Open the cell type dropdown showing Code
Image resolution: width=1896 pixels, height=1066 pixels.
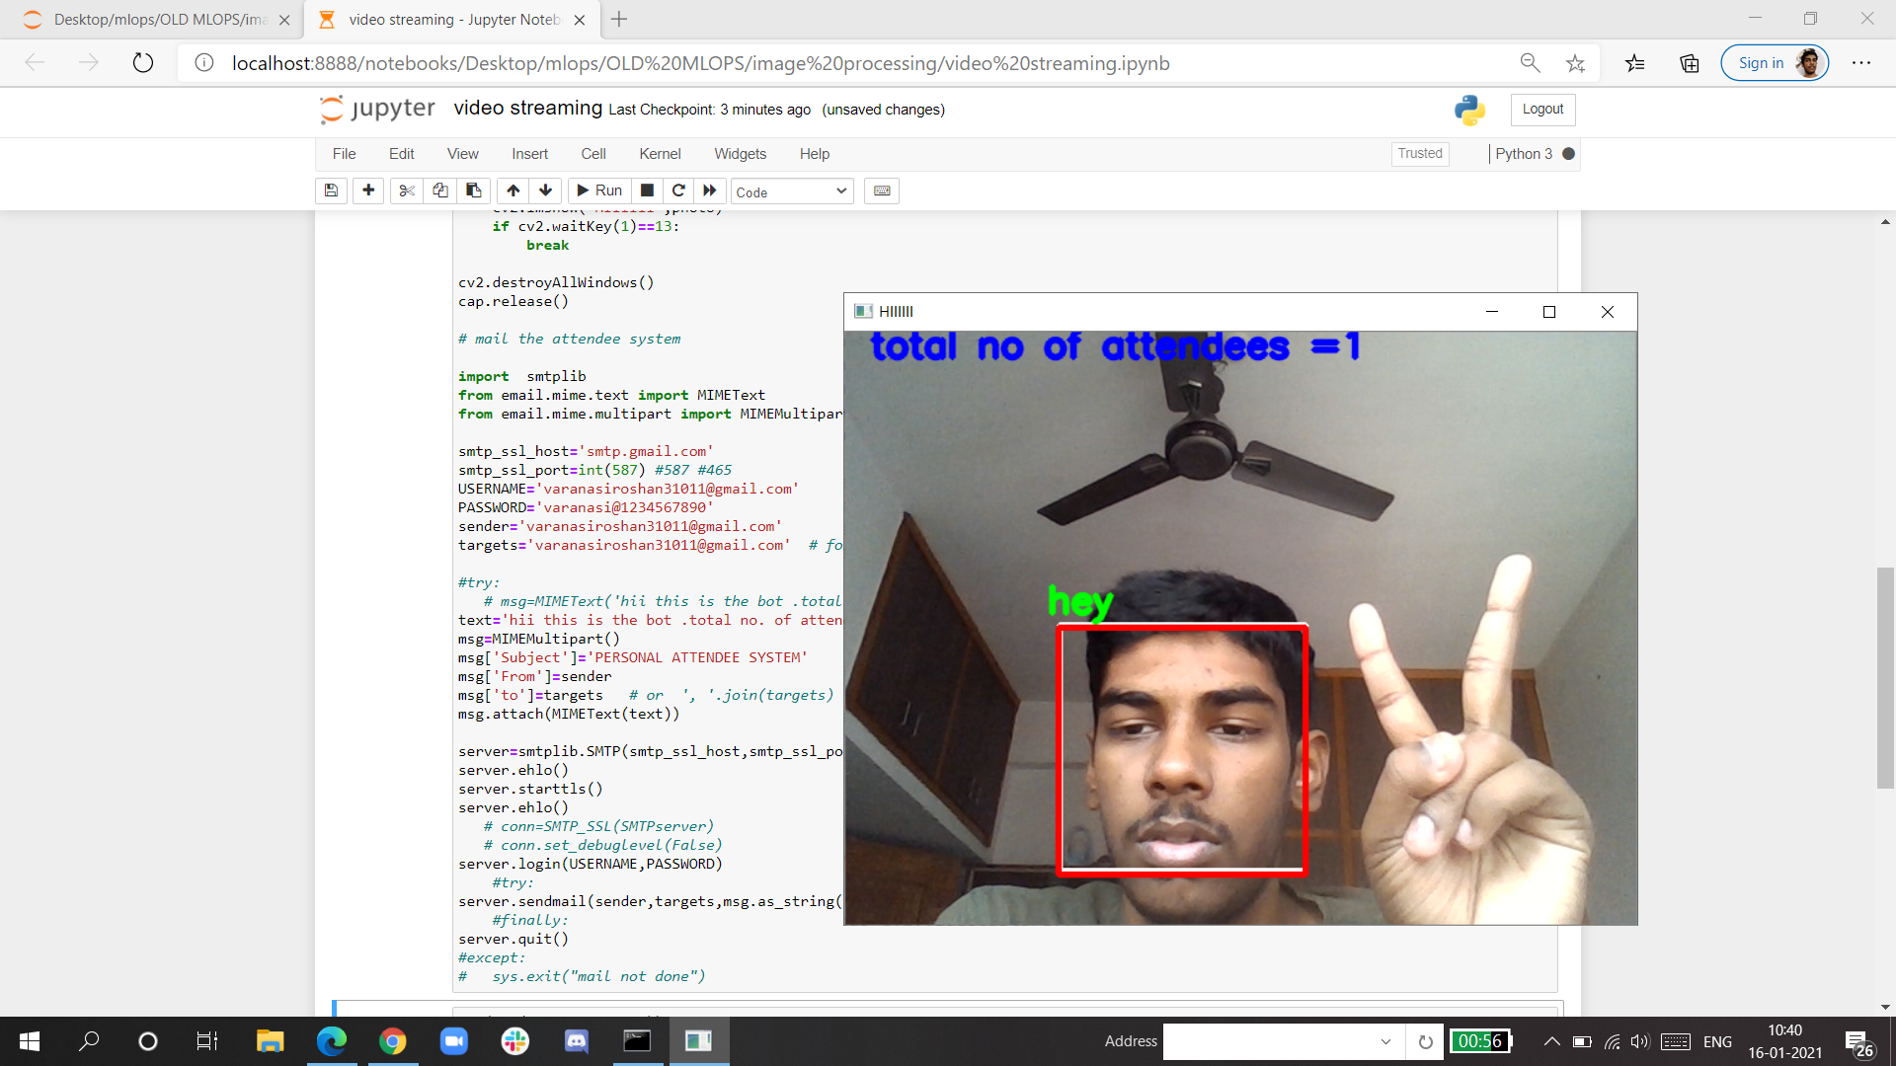pos(790,190)
